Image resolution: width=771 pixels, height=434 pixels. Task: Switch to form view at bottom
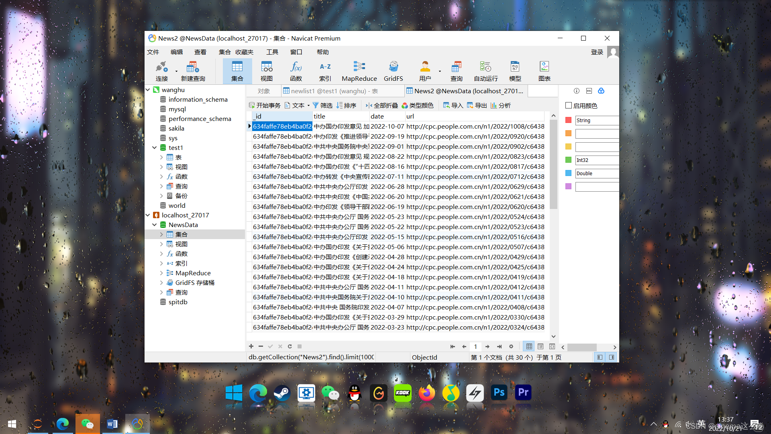pyautogui.click(x=541, y=346)
